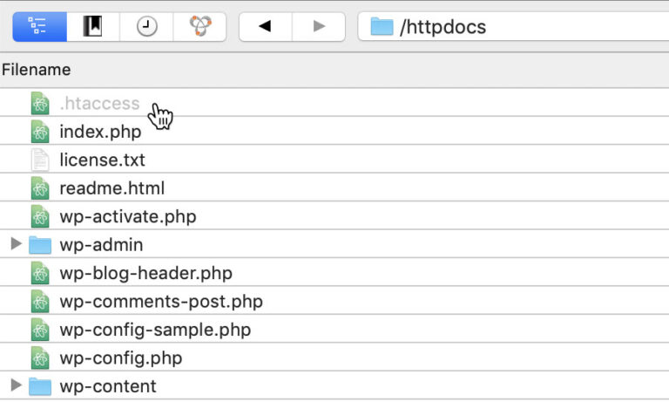Click the /httpdocs folder icon

pos(382,26)
